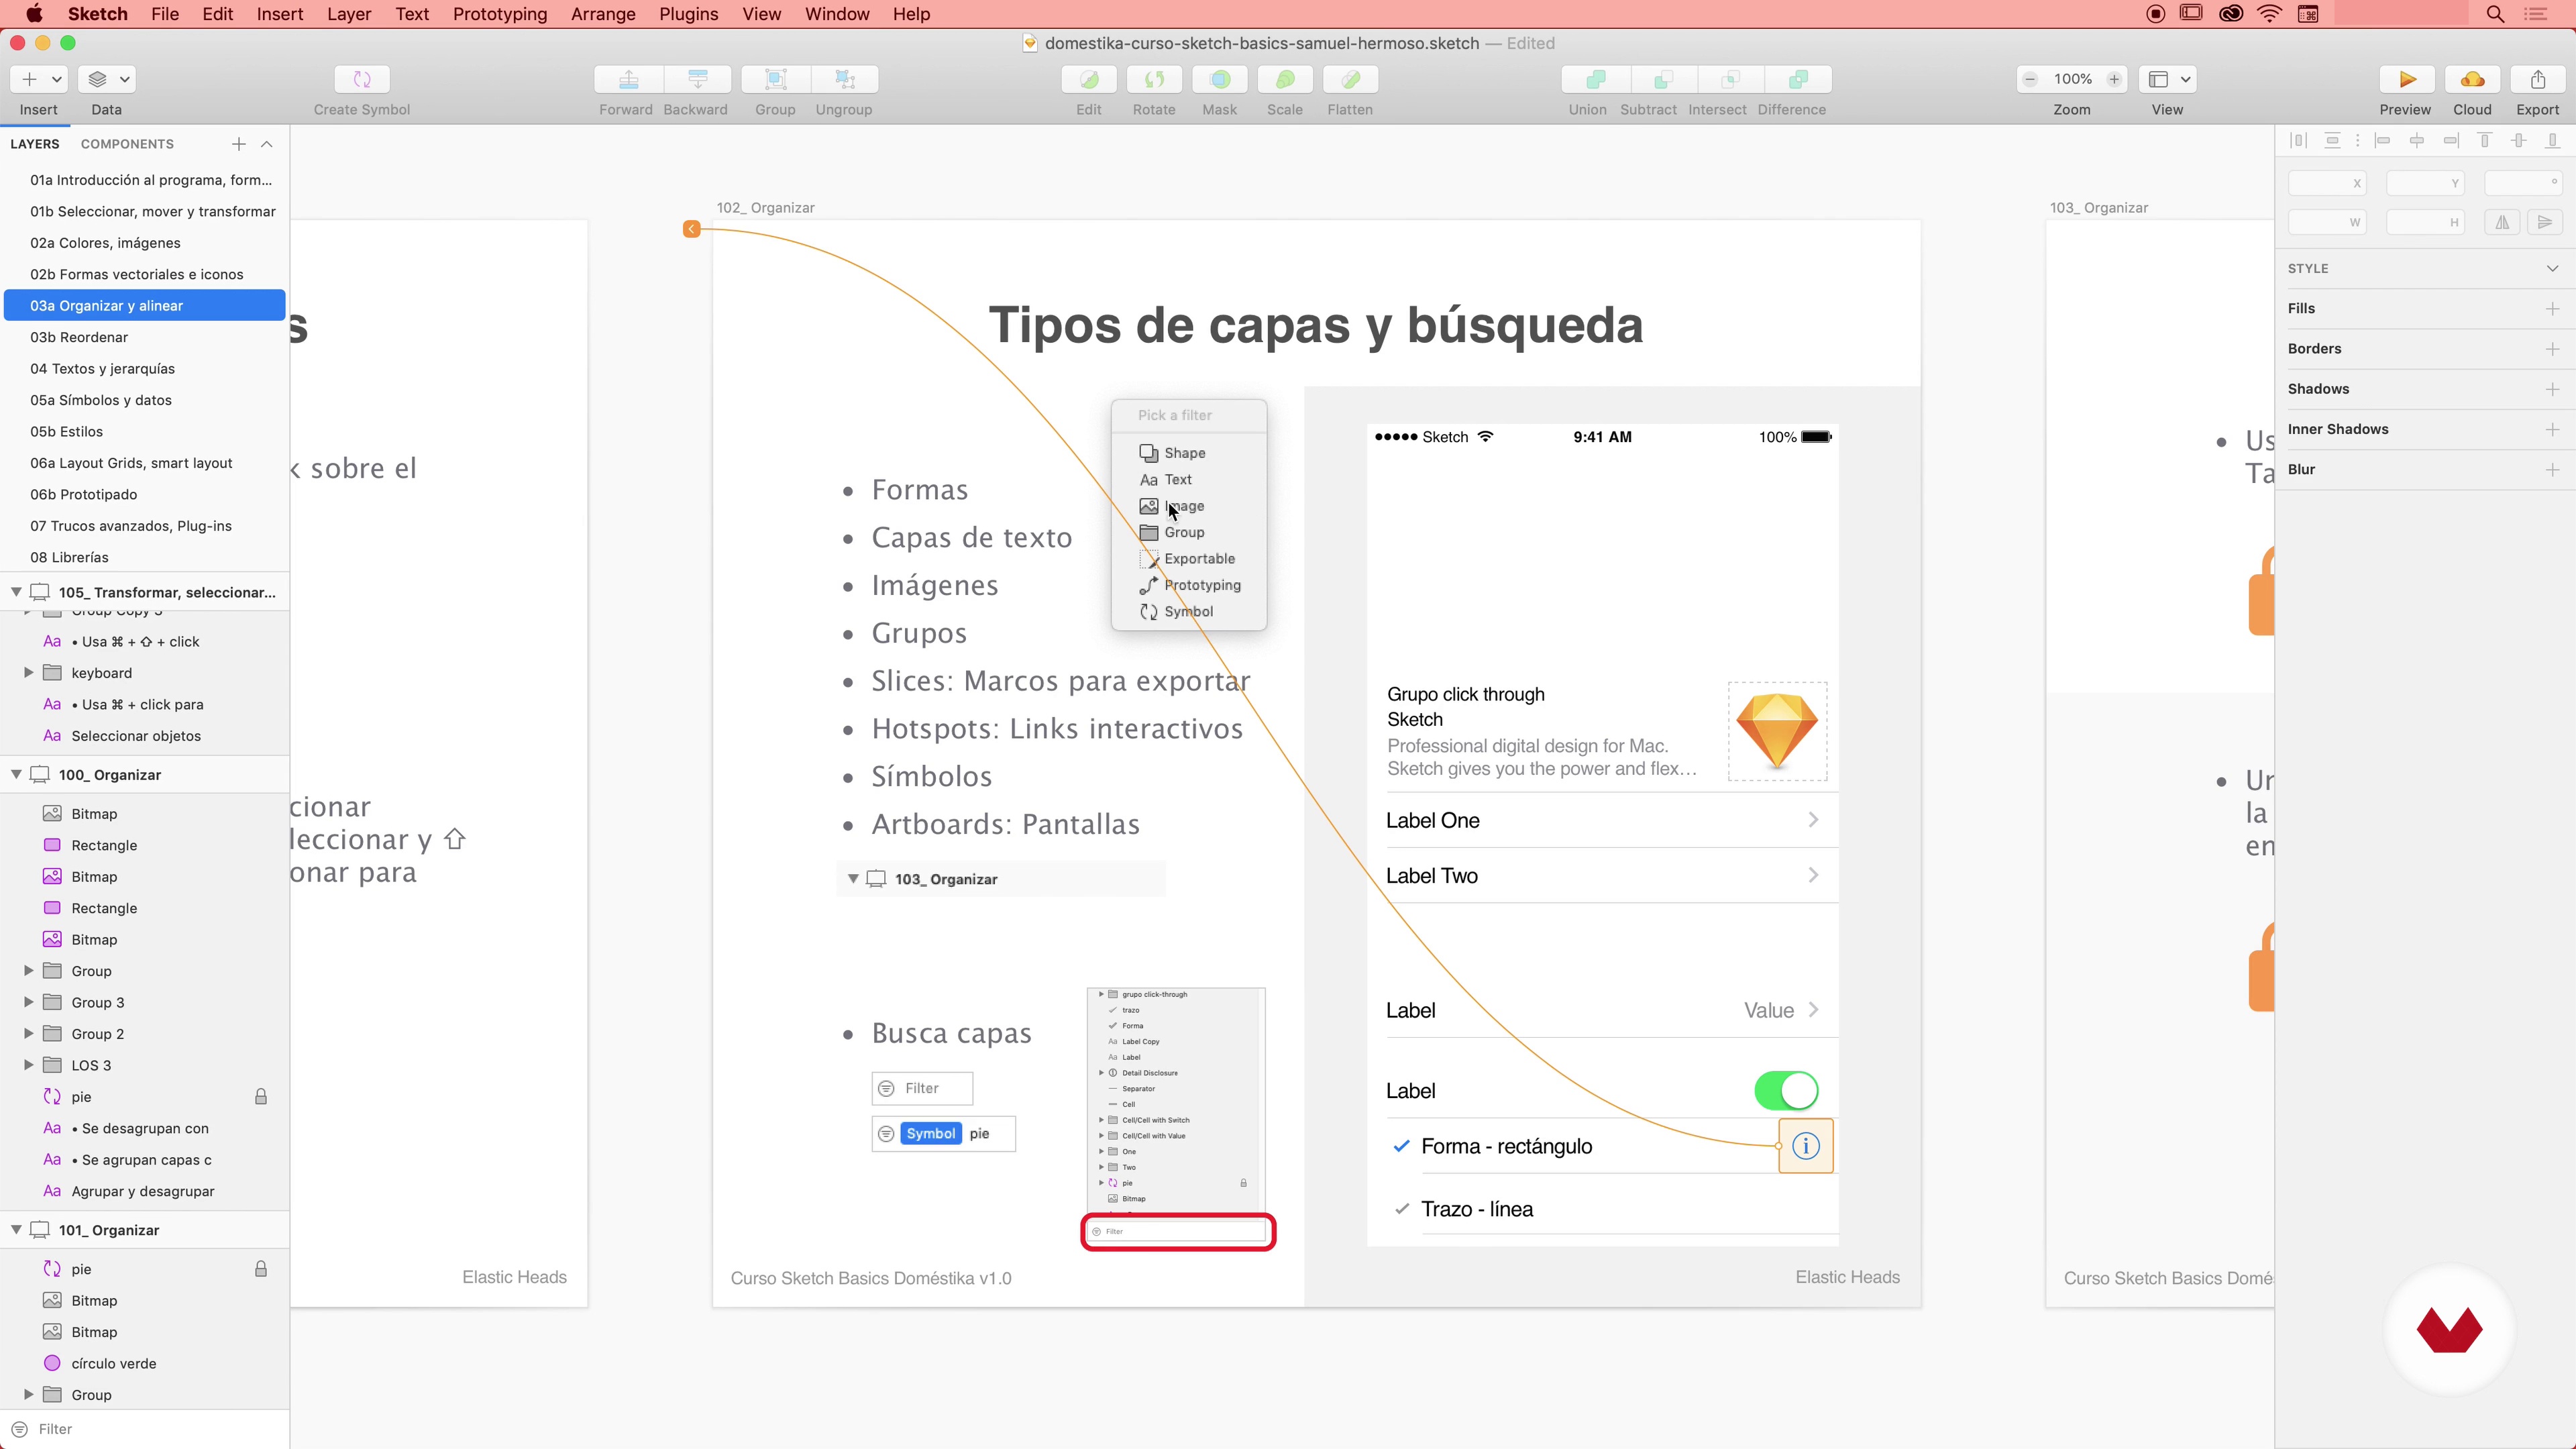Switch to the Components tab
Image resolution: width=2576 pixels, height=1449 pixels.
tap(127, 144)
